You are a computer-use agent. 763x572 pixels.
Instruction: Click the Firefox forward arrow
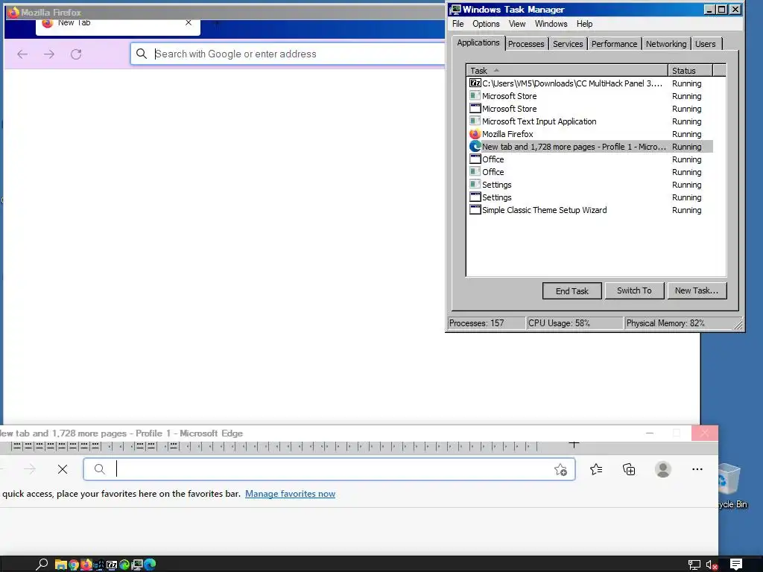point(49,54)
